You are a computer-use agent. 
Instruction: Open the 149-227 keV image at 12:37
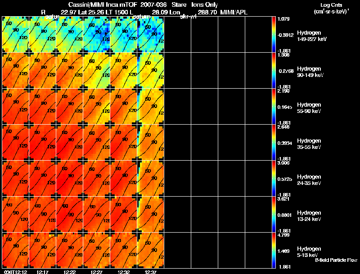tap(151, 35)
